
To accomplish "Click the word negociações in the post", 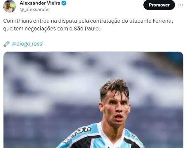I will [40, 29].
